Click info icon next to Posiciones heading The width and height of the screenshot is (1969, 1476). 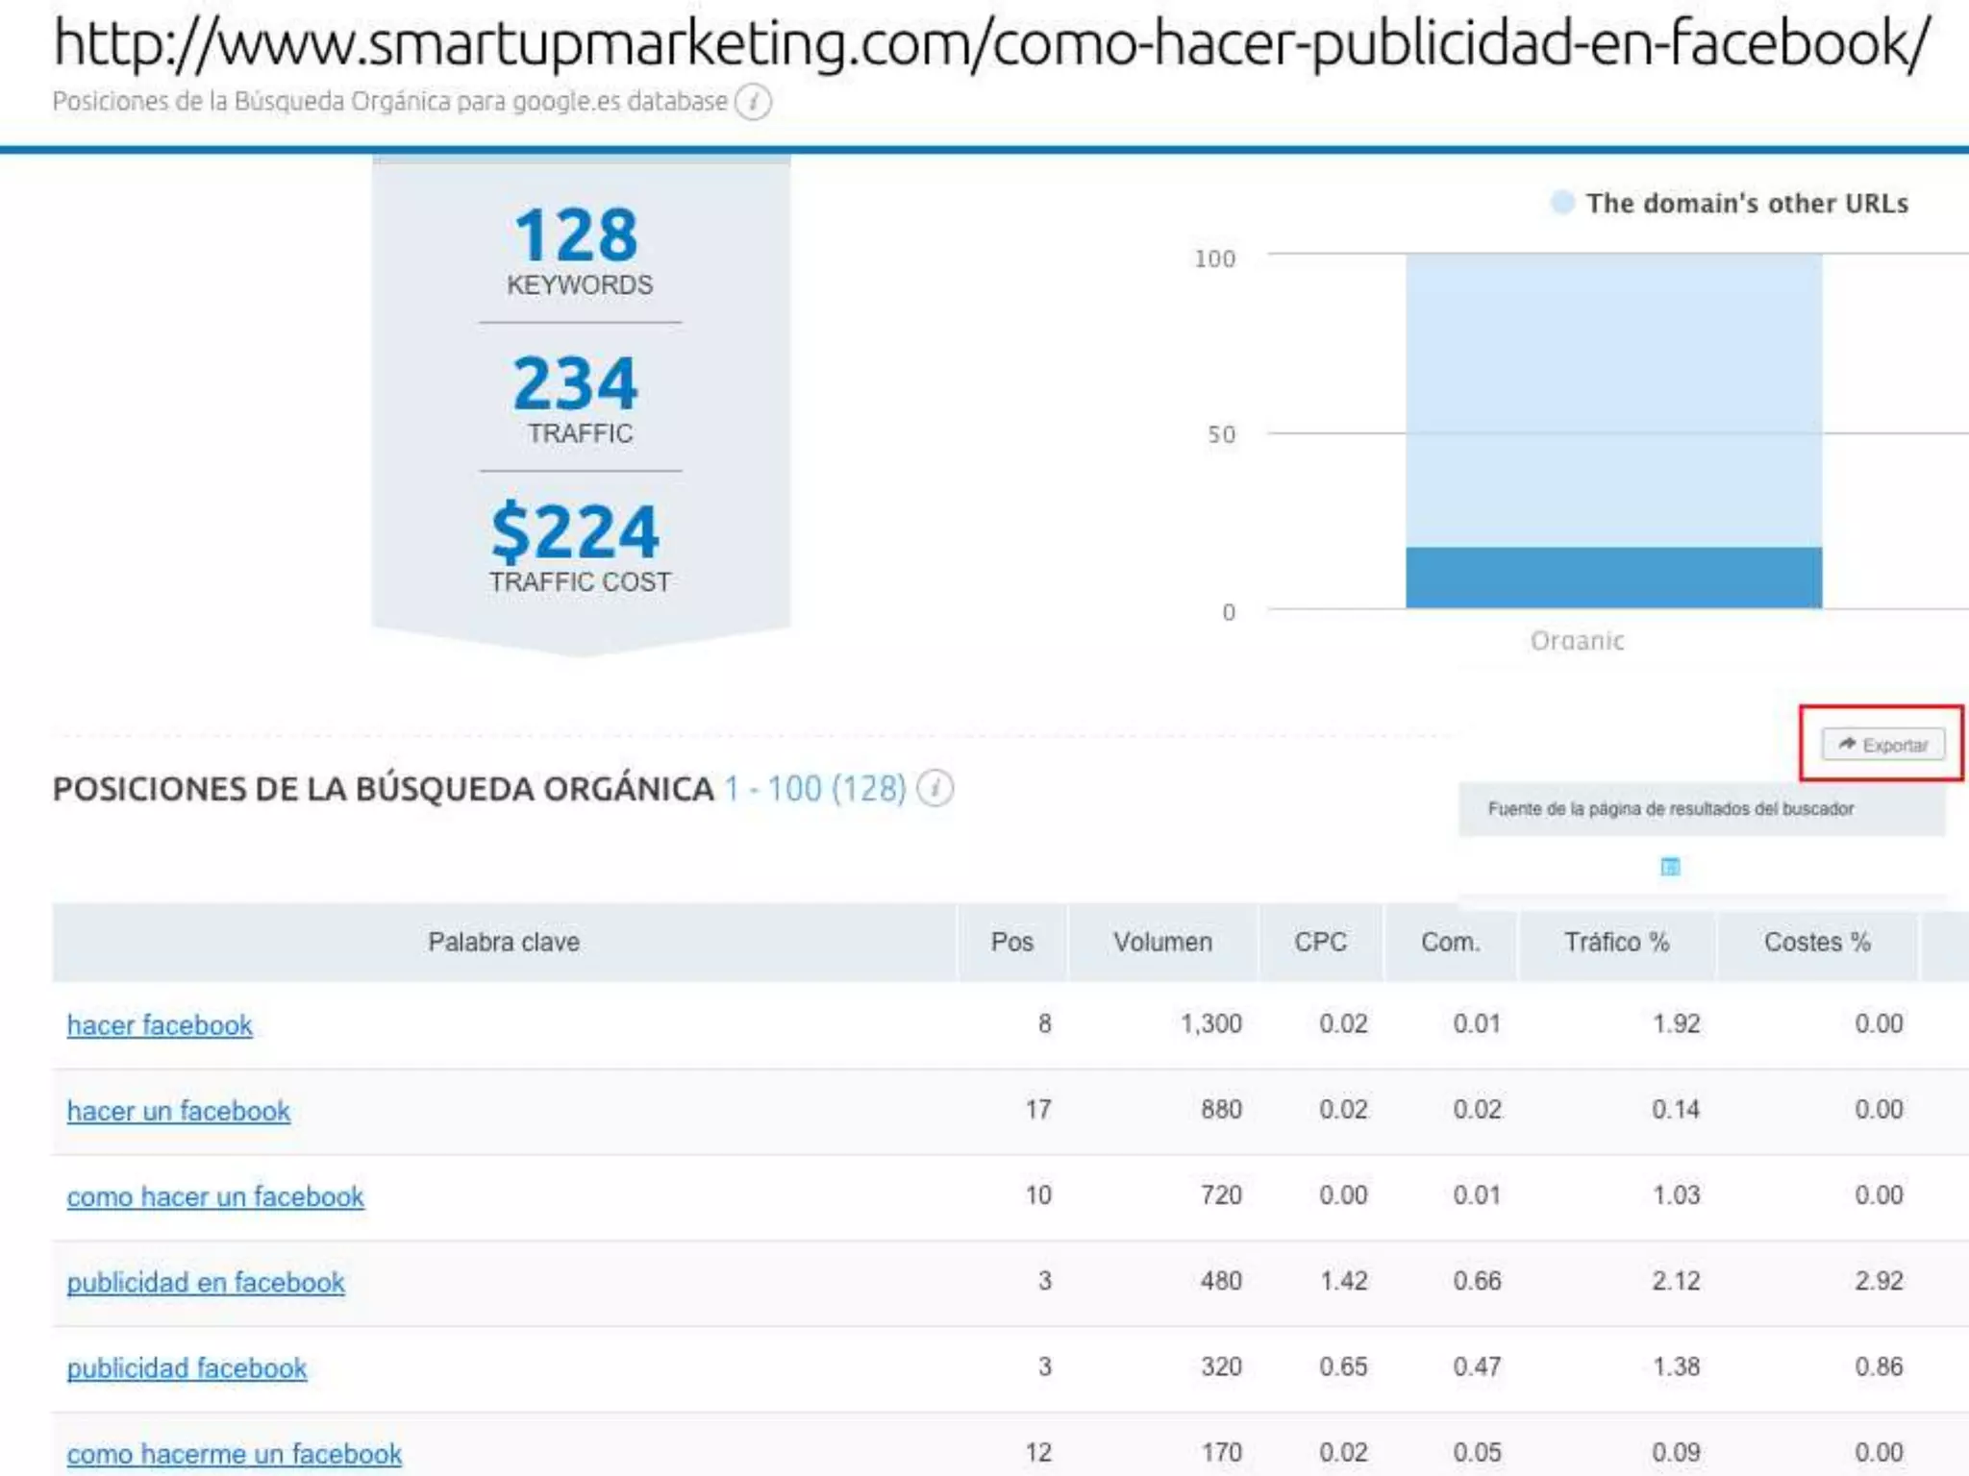click(935, 788)
